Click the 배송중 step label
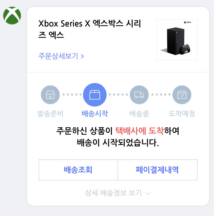 tap(139, 114)
